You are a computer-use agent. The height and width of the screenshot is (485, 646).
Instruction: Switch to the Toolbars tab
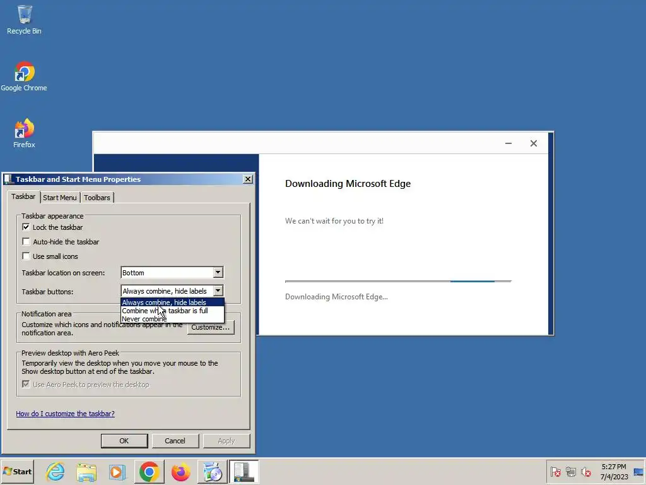pos(97,198)
